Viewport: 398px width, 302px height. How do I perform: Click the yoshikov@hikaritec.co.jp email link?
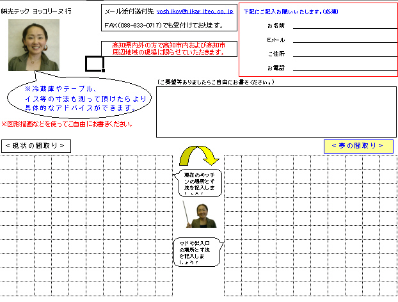[195, 12]
